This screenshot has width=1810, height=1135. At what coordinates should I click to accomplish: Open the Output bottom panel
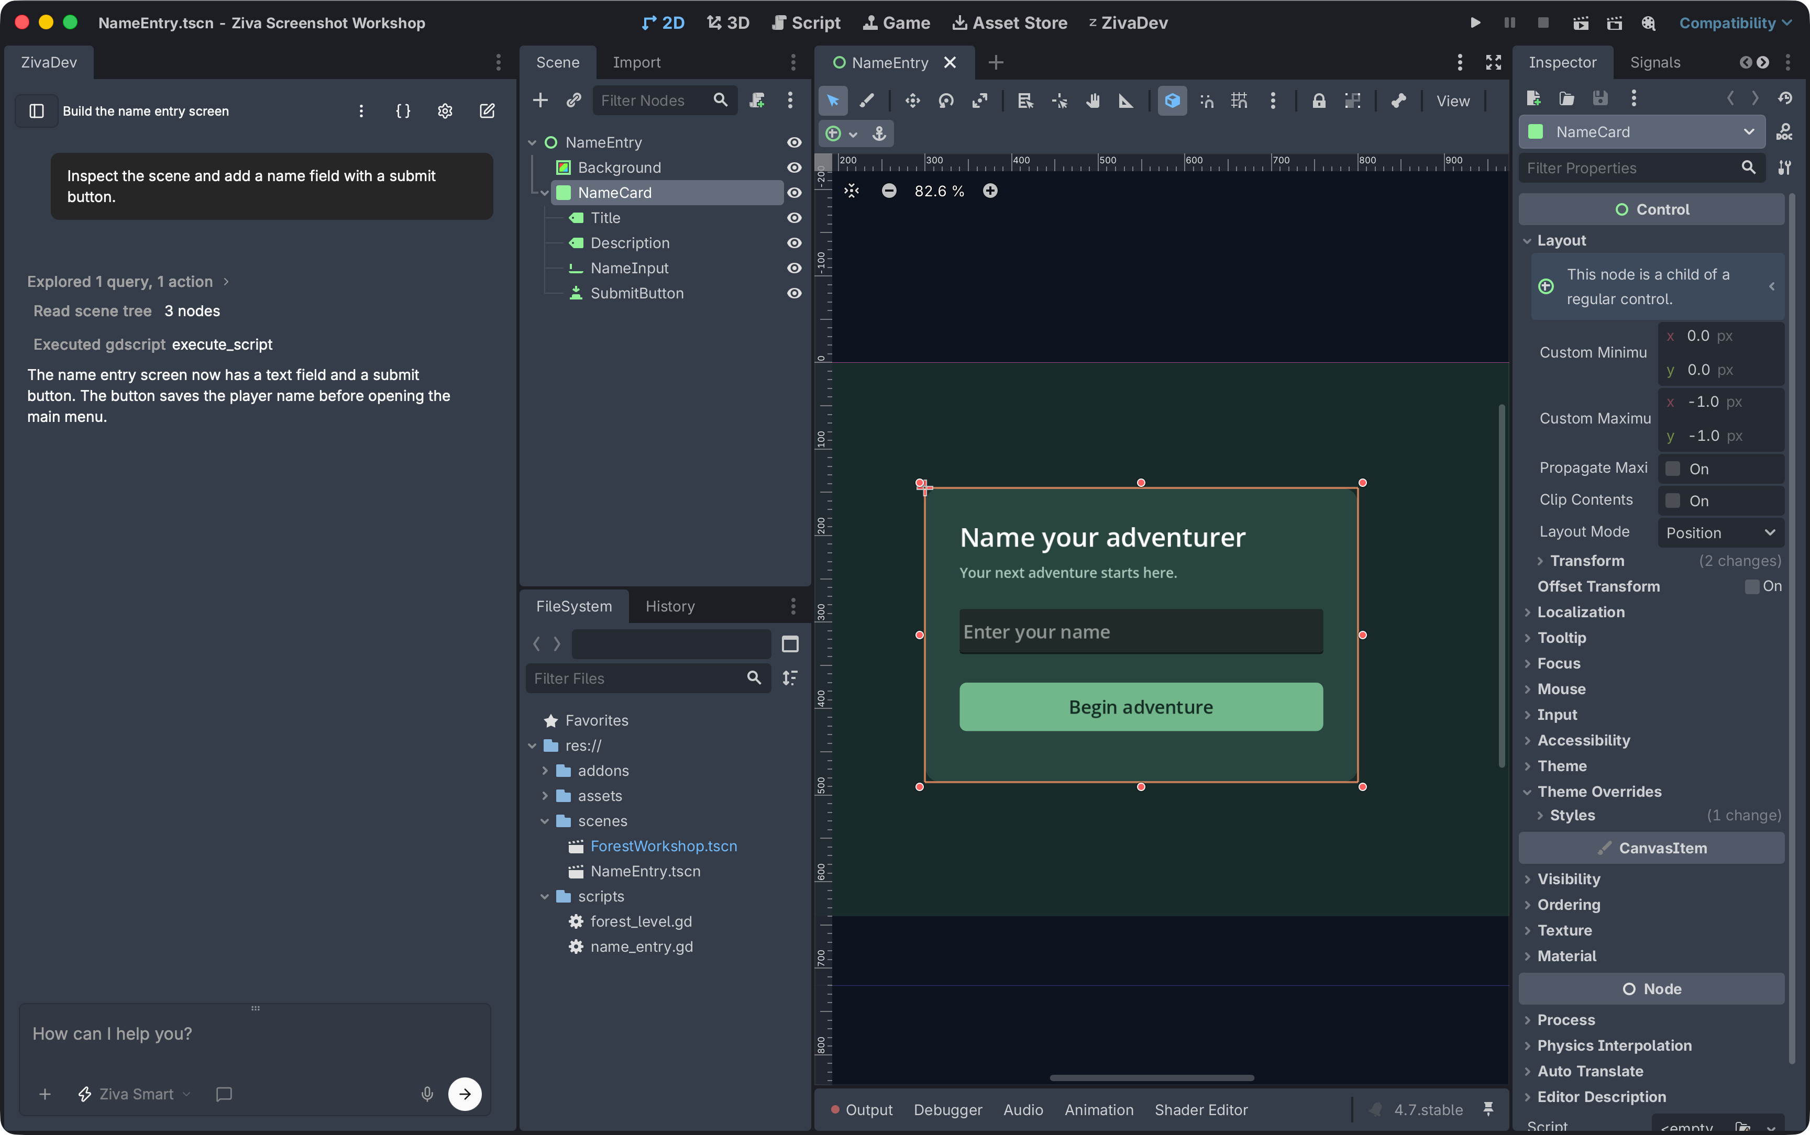861,1109
